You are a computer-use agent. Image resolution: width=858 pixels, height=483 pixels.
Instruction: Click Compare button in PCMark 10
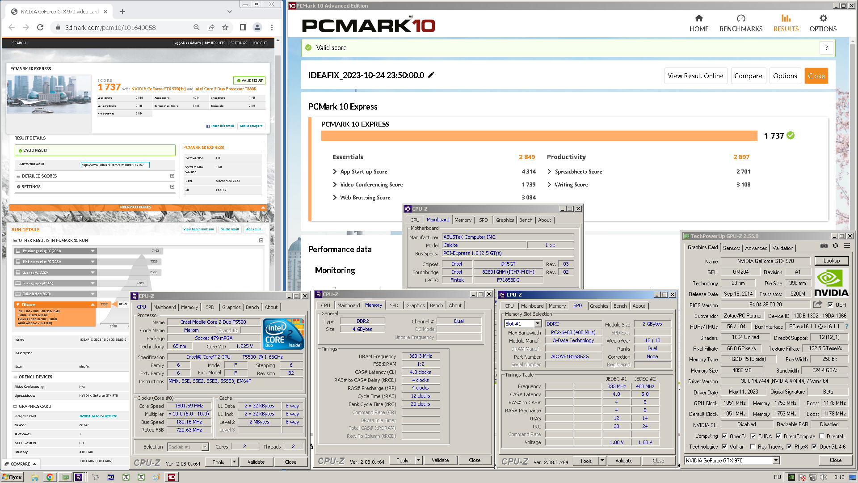(x=748, y=76)
